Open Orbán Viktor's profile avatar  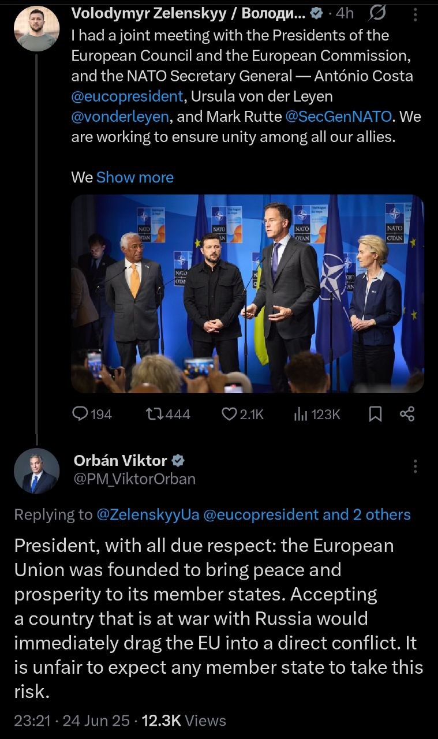point(36,471)
